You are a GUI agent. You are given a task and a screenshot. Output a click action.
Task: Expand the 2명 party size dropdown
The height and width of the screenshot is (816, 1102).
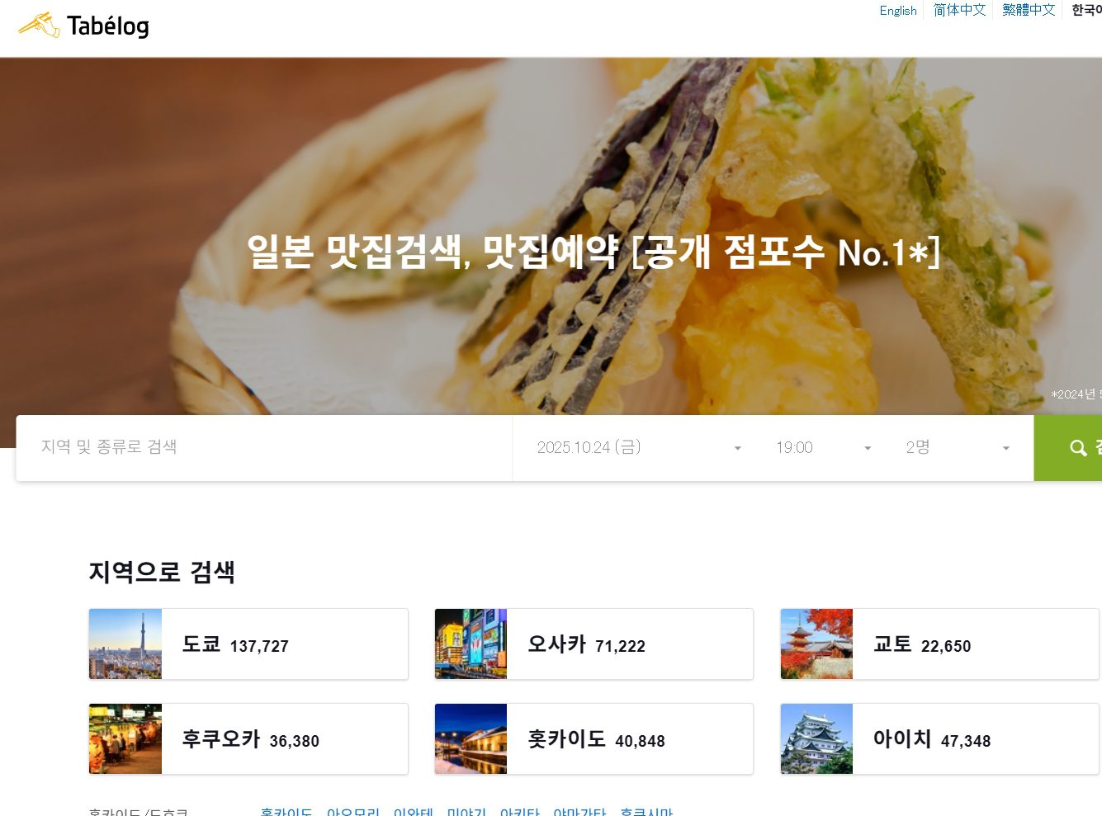[958, 448]
